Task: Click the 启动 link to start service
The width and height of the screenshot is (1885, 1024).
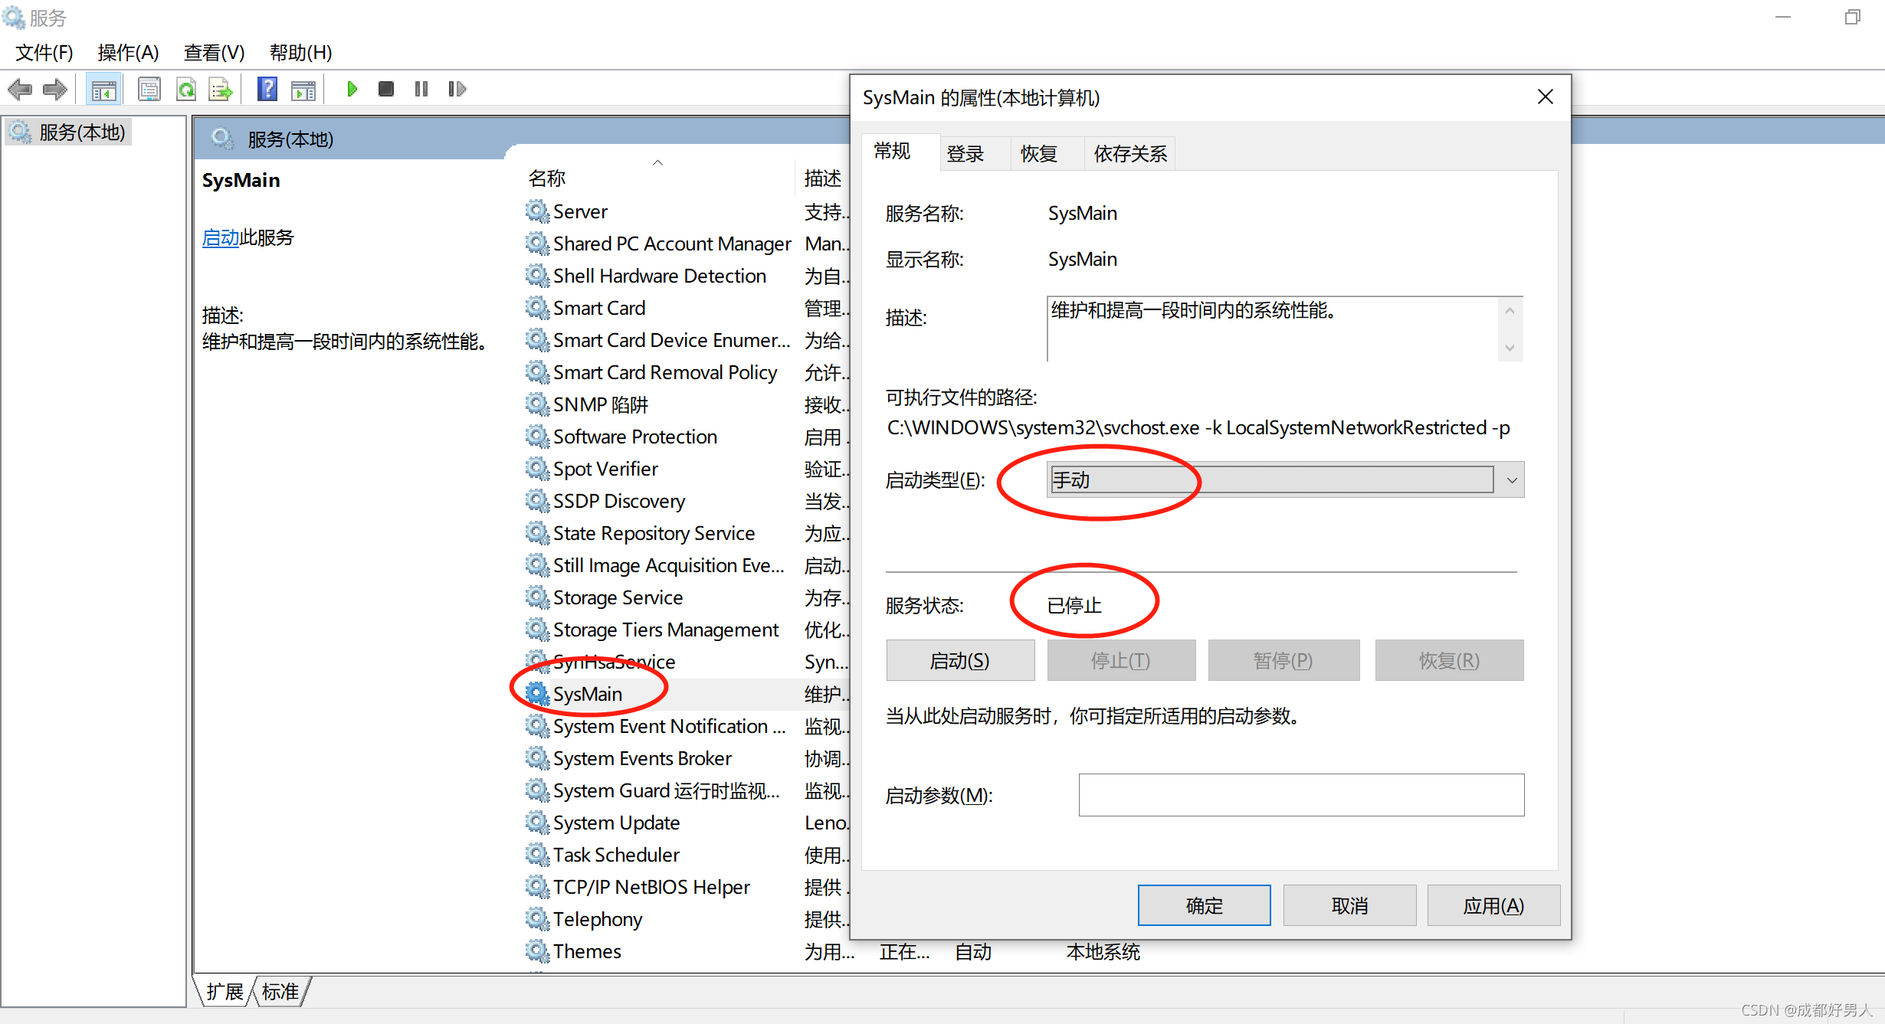Action: pos(220,237)
